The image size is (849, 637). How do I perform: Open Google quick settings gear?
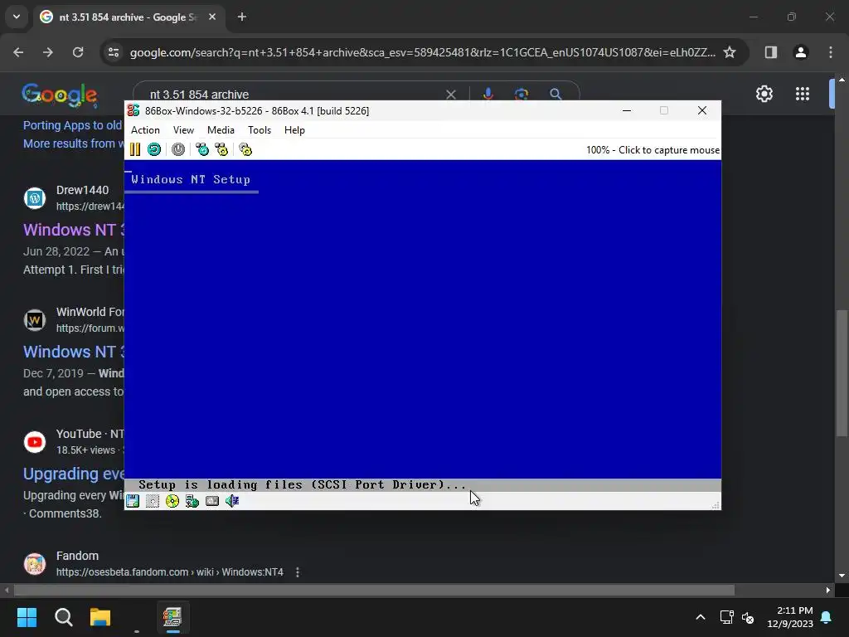point(764,95)
